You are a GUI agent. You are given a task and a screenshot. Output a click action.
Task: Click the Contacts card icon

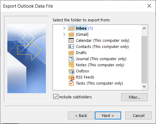[x=71, y=46]
